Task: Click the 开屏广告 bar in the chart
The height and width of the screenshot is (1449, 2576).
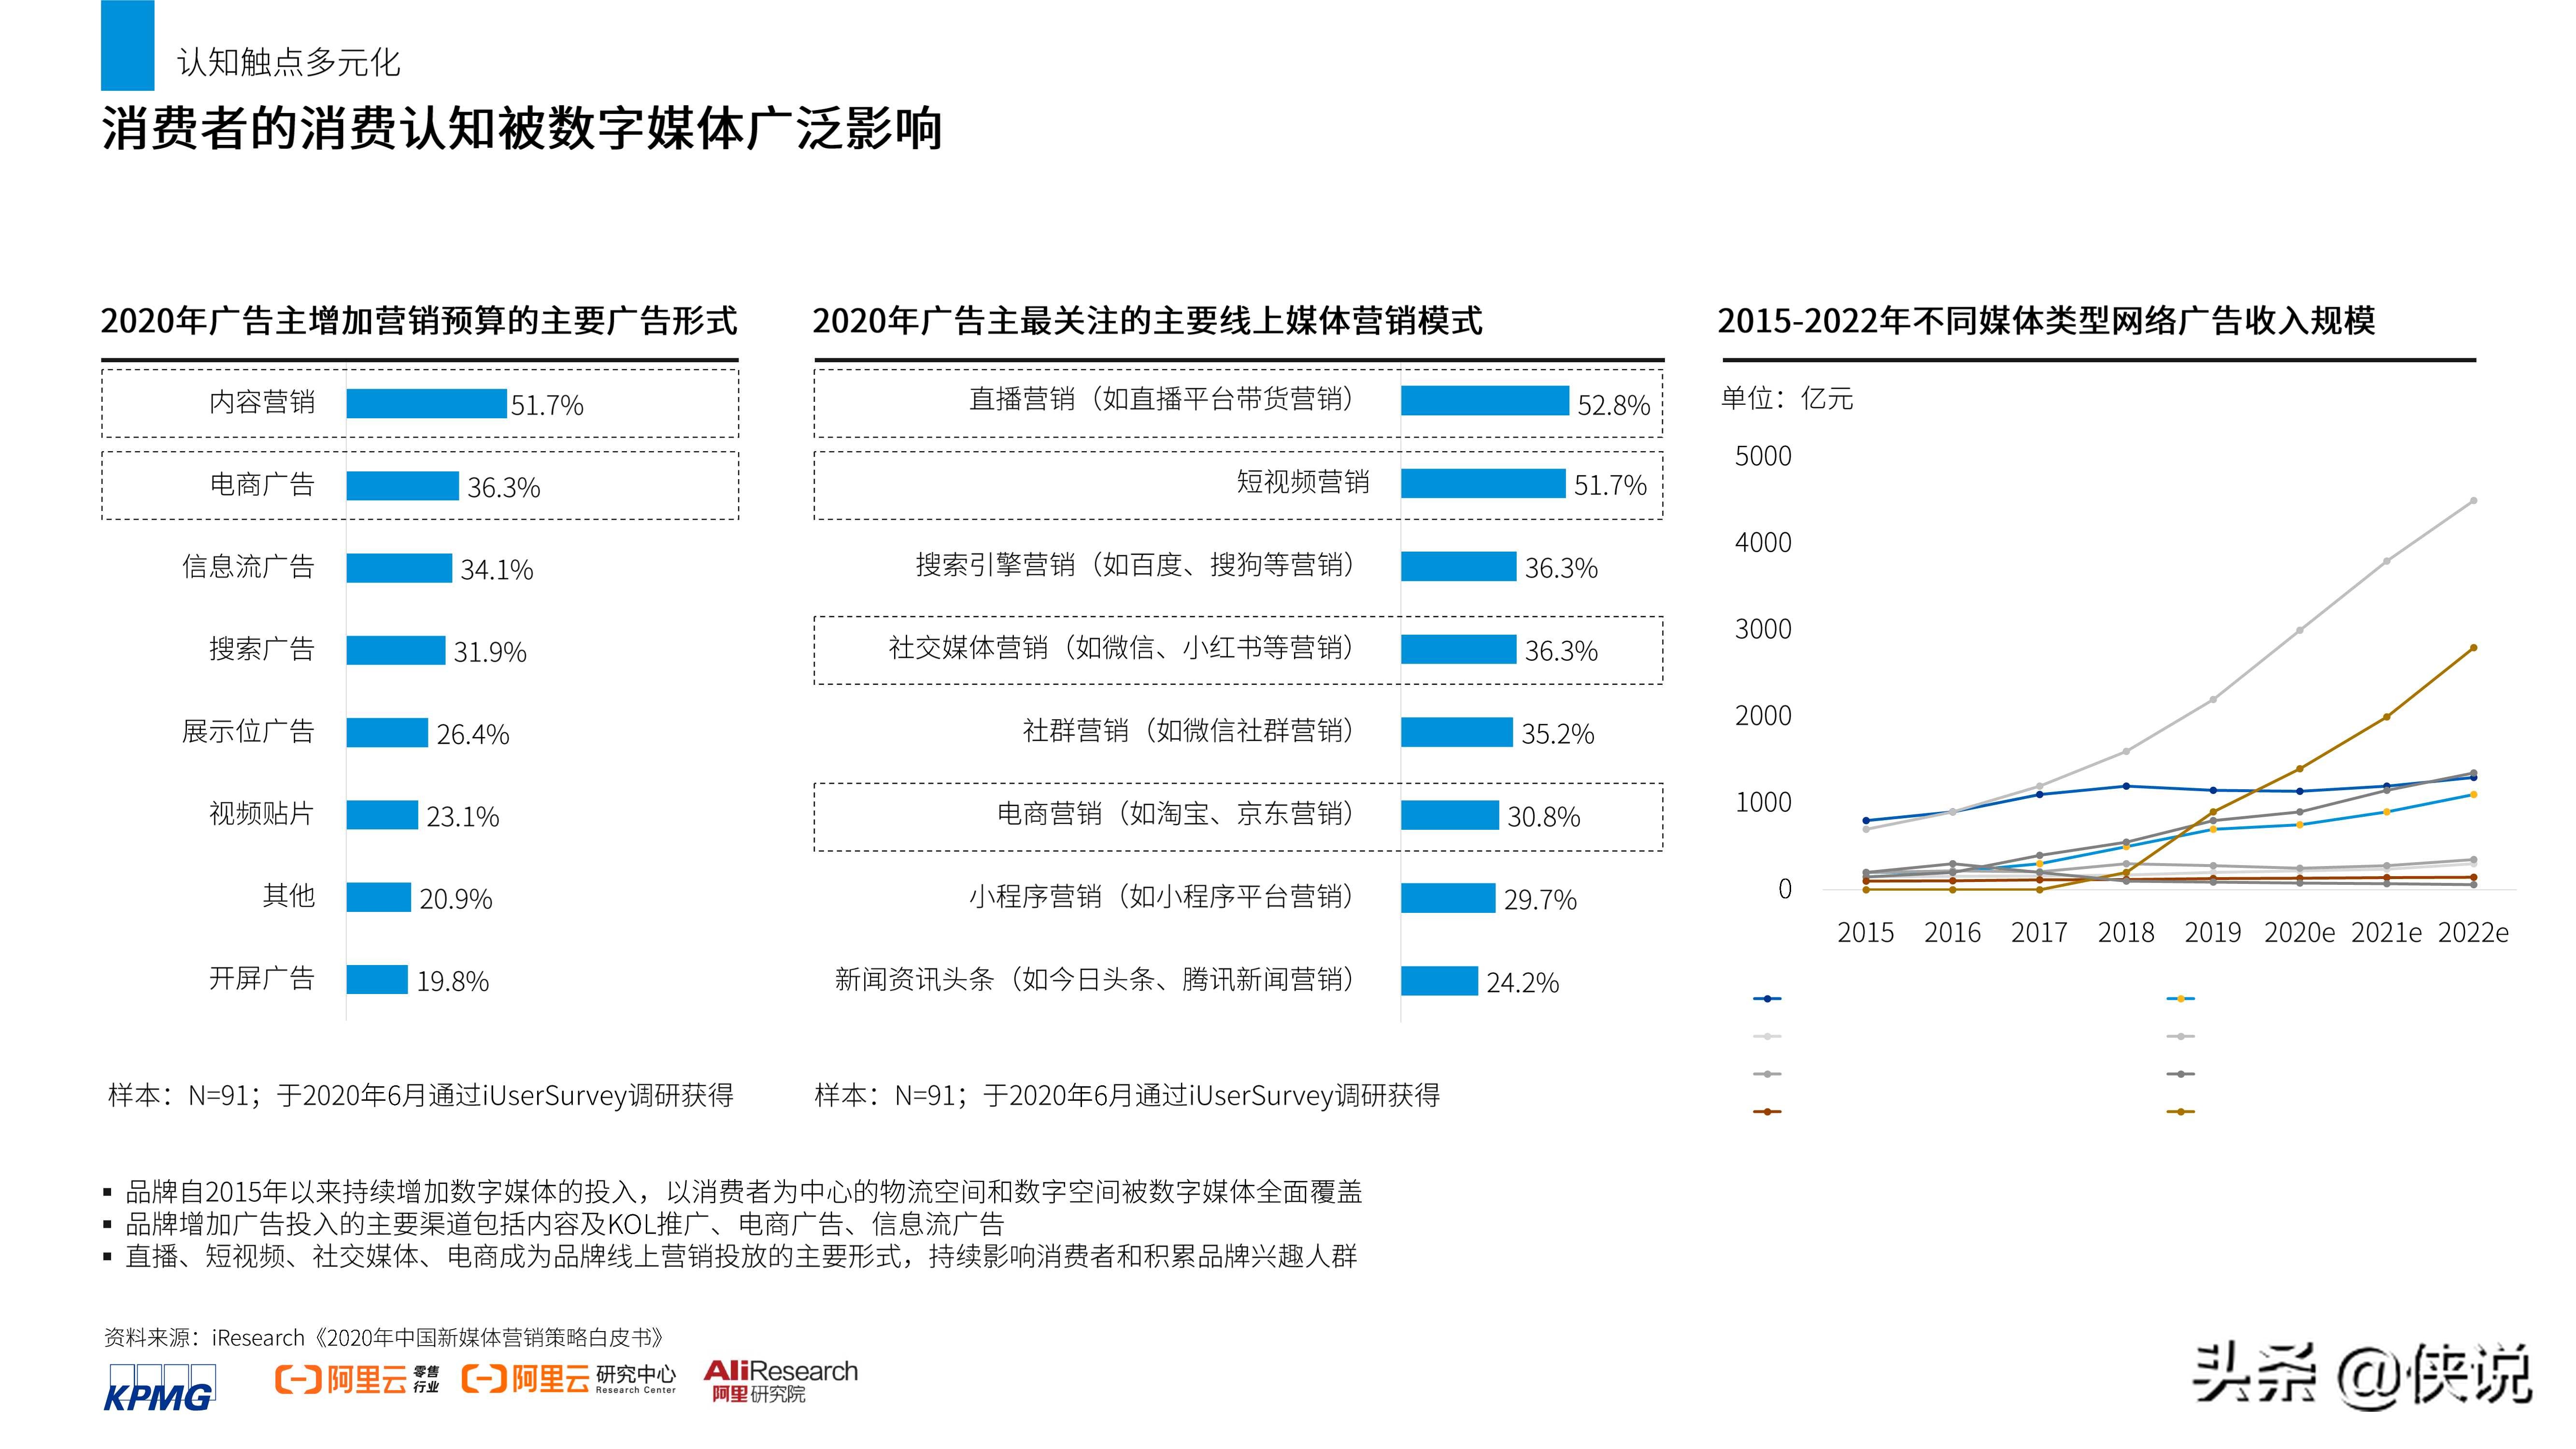Action: point(377,979)
